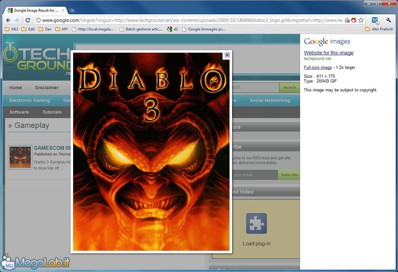This screenshot has width=398, height=272.
Task: Open the Full-size image link
Action: tap(318, 68)
